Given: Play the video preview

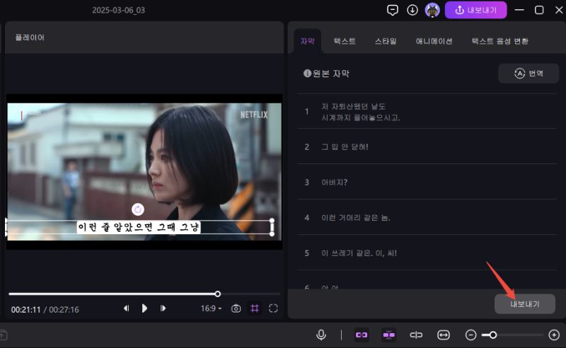Looking at the screenshot, I should pyautogui.click(x=144, y=308).
